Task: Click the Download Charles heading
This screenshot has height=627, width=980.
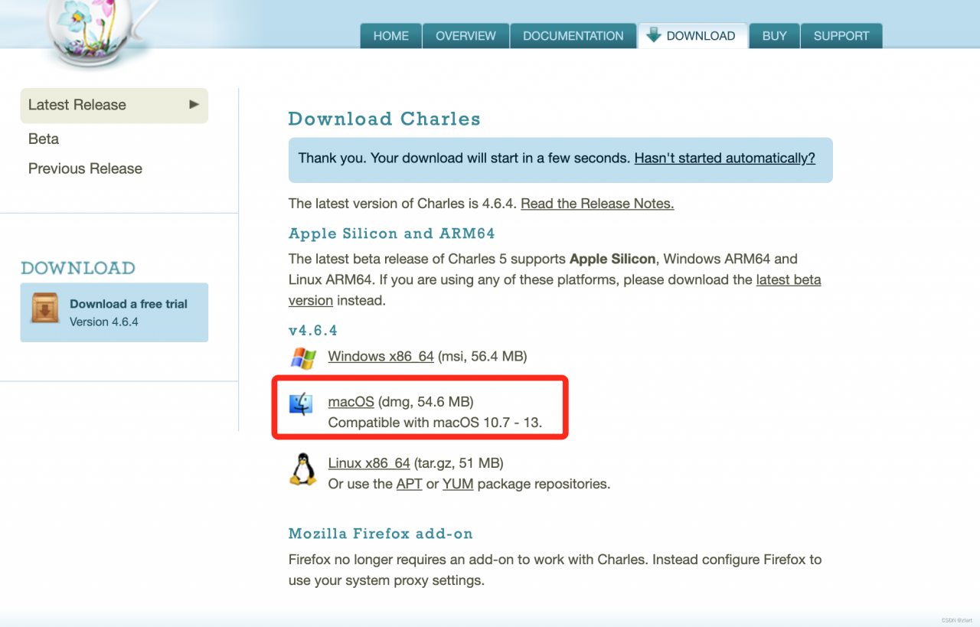Action: pyautogui.click(x=384, y=119)
